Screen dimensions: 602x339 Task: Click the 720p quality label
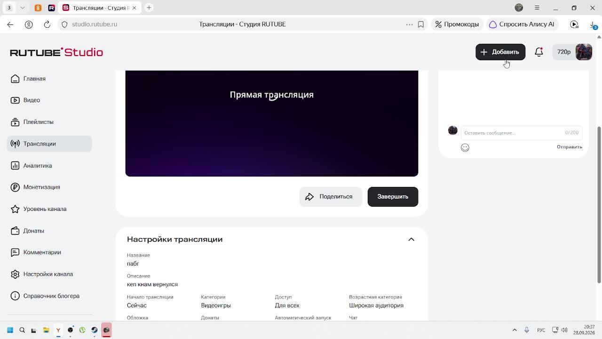(564, 52)
